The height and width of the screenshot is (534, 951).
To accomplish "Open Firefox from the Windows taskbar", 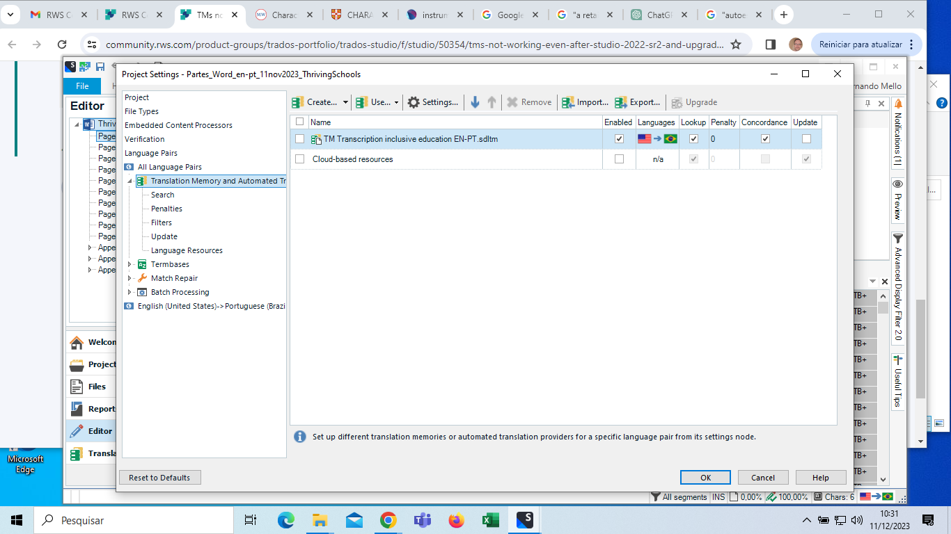I will (456, 520).
